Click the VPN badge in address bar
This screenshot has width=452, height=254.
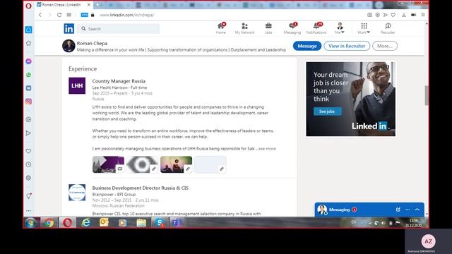coord(84,15)
